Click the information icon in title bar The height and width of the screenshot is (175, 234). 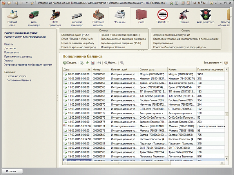[x=212, y=3]
